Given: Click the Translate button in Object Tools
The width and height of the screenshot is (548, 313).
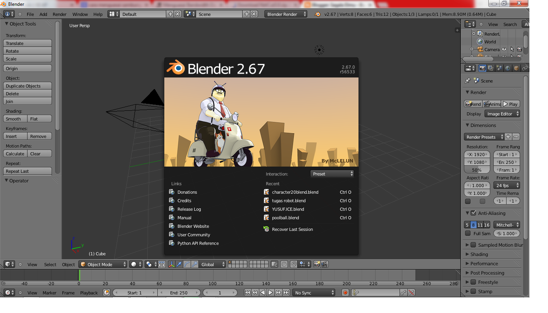Looking at the screenshot, I should 28,43.
